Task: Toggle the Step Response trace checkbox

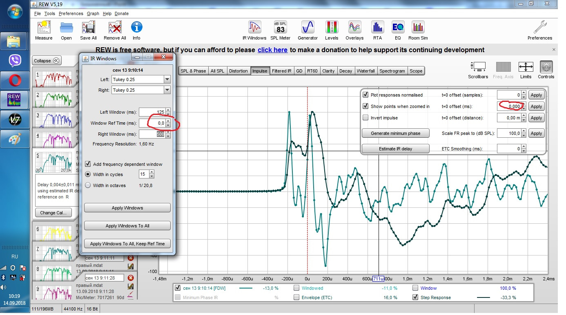Action: [x=416, y=297]
